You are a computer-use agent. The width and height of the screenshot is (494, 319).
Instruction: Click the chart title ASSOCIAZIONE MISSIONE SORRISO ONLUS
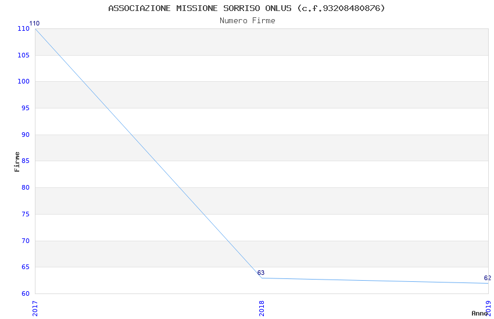[x=246, y=8]
